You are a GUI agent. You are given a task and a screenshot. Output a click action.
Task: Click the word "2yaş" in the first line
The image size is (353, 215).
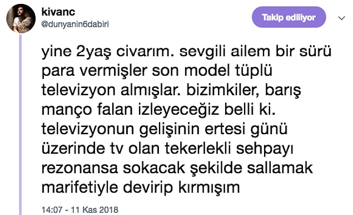point(93,52)
